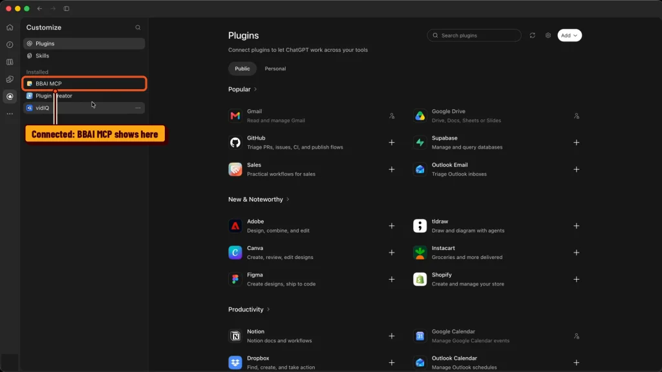Open the vidIQ row options ellipsis
Viewport: 662px width, 372px height.
[x=138, y=108]
